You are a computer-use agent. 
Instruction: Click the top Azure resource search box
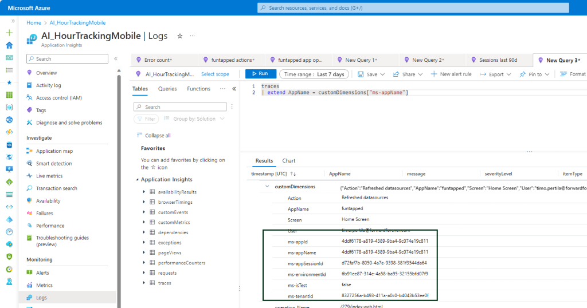pos(413,8)
